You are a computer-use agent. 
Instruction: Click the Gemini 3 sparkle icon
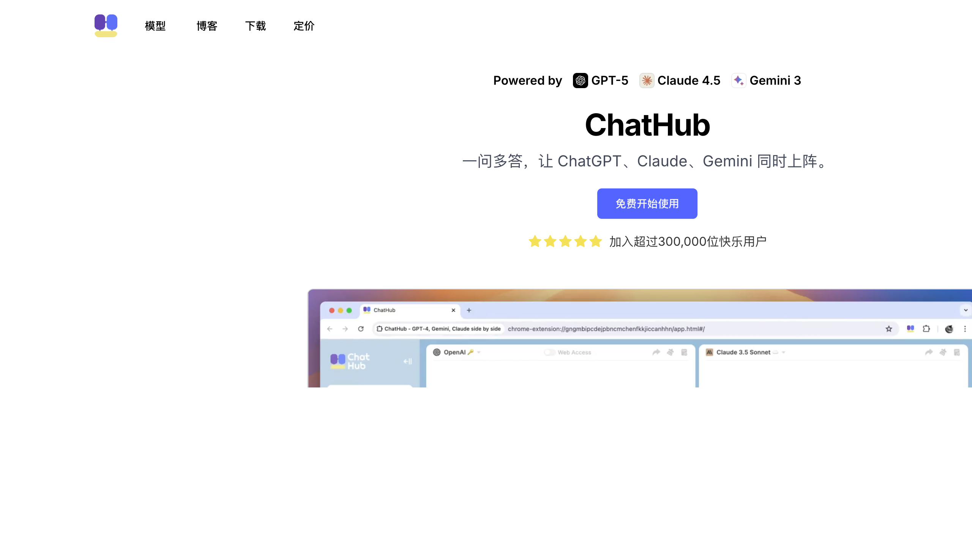(739, 81)
